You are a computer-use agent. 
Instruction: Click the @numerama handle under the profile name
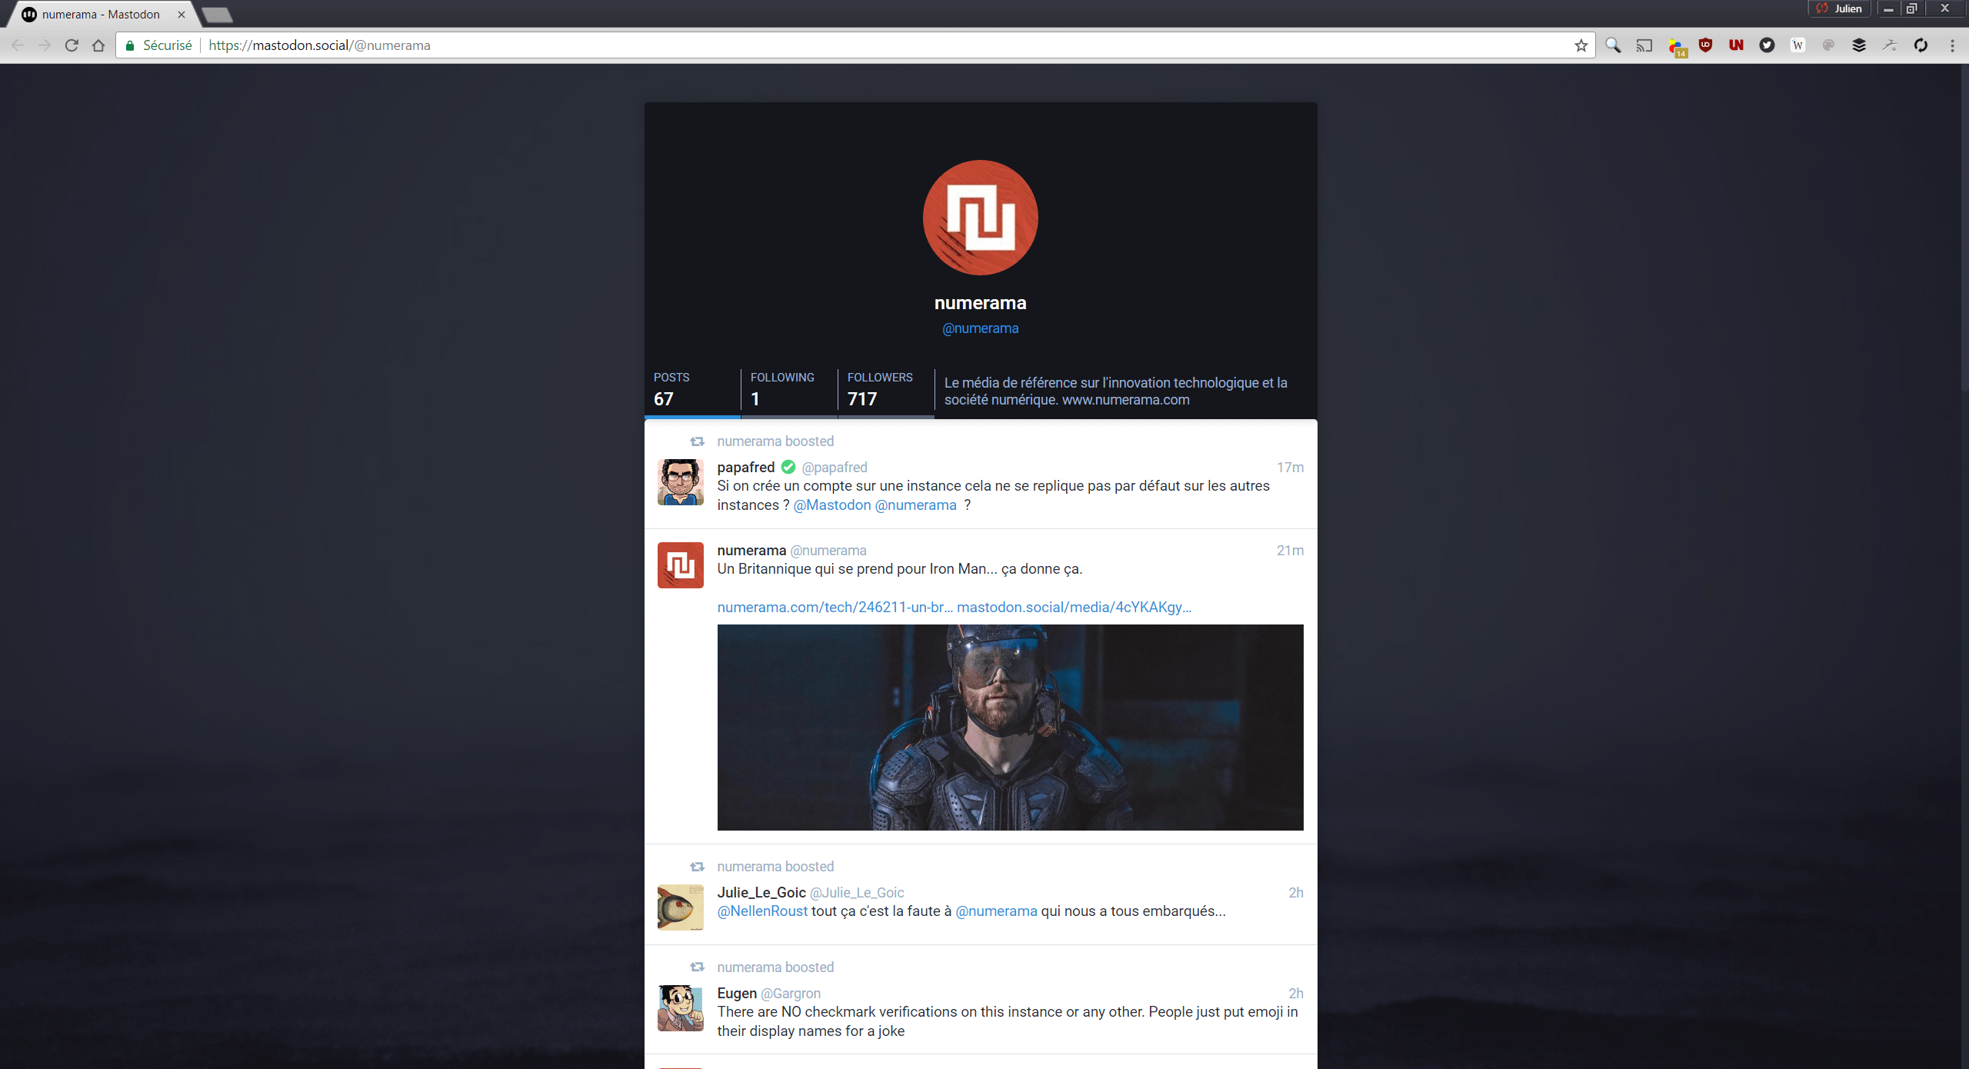tap(980, 328)
